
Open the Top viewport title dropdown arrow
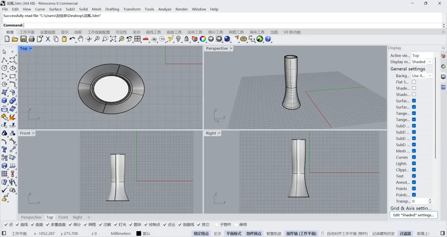(31, 48)
